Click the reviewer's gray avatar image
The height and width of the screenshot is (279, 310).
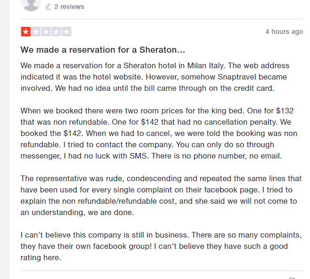click(x=31, y=5)
